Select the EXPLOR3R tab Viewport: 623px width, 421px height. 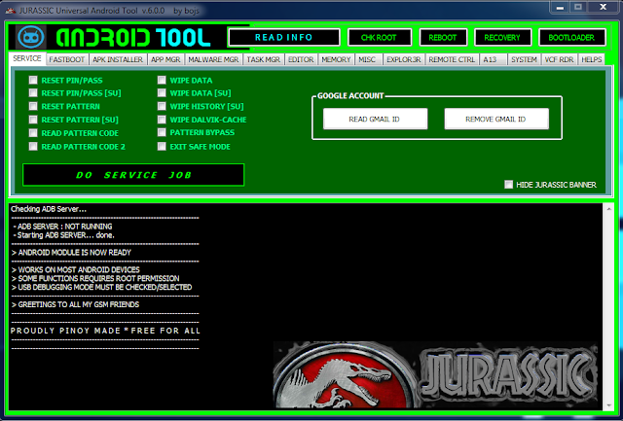(x=404, y=59)
